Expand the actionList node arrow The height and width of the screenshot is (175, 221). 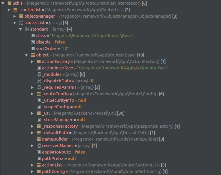pos(32,165)
